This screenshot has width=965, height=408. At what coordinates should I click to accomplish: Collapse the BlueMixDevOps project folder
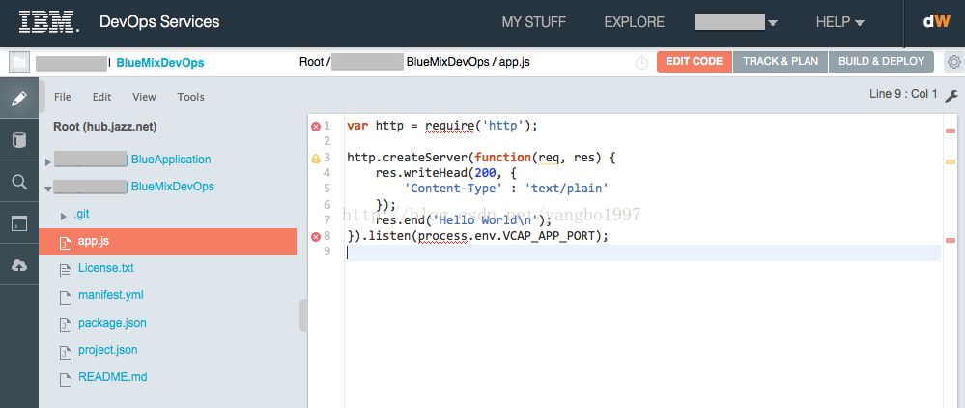(x=48, y=189)
